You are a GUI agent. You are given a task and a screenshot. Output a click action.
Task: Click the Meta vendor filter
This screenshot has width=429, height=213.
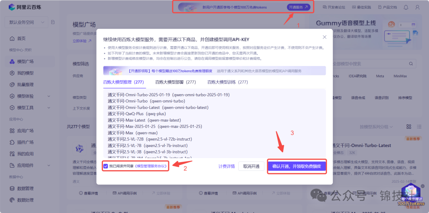click(x=380, y=76)
